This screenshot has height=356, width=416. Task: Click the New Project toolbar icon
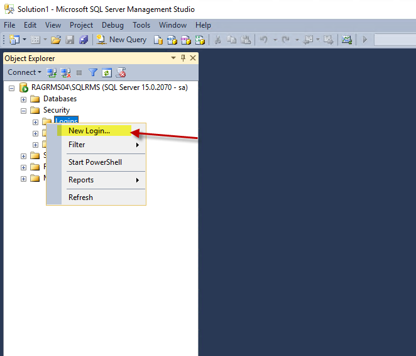(14, 40)
